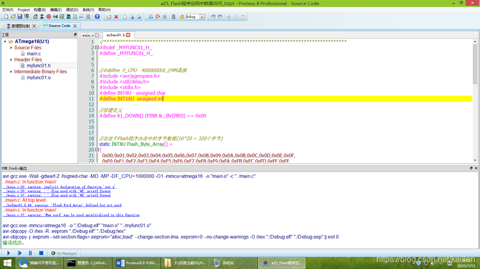Image resolution: width=480 pixels, height=269 pixels.
Task: Click the red X remove-file icon
Action: tap(116, 17)
